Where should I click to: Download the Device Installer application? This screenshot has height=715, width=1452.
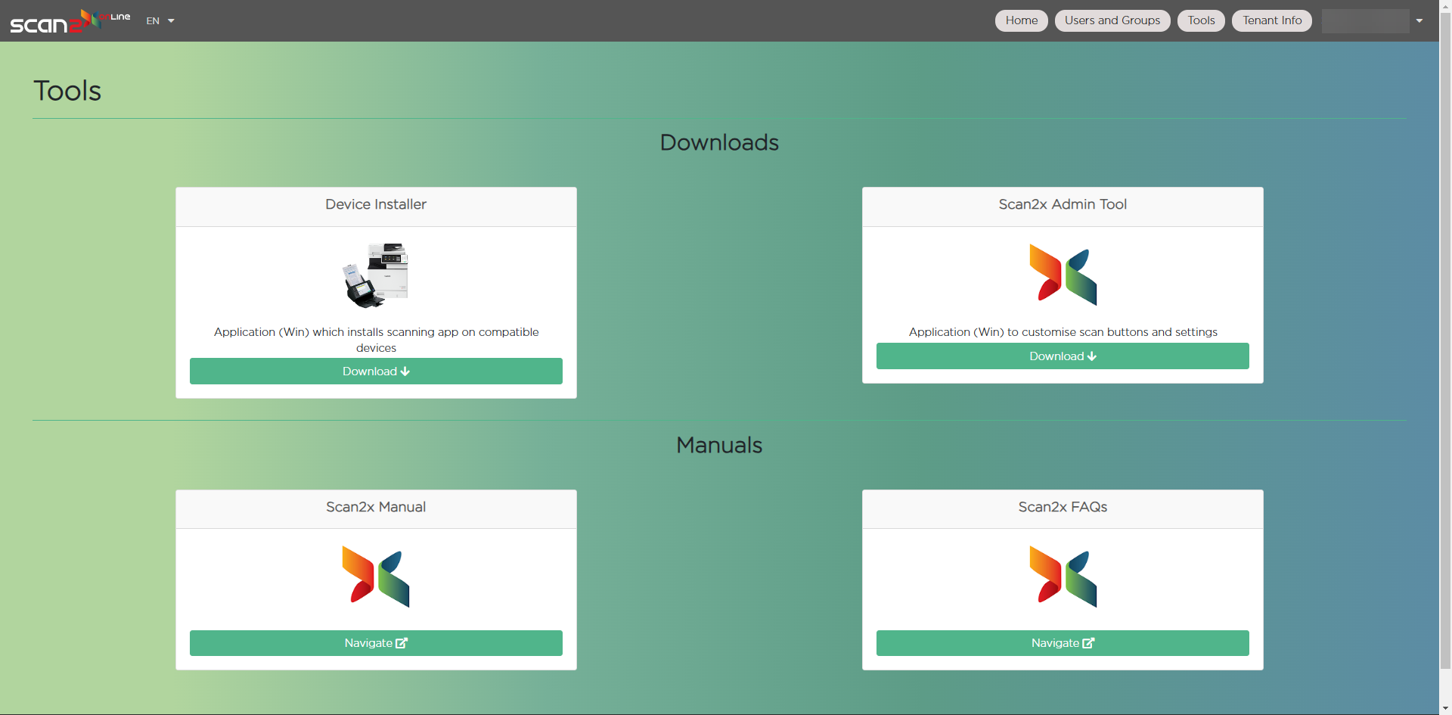[x=376, y=371]
